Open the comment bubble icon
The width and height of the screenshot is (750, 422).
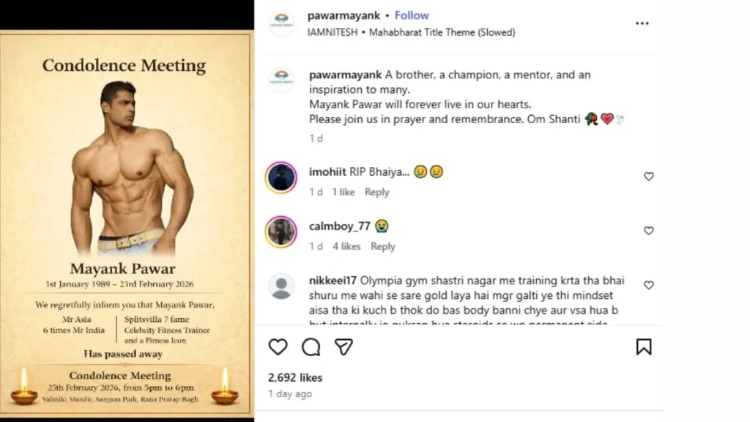pyautogui.click(x=311, y=347)
